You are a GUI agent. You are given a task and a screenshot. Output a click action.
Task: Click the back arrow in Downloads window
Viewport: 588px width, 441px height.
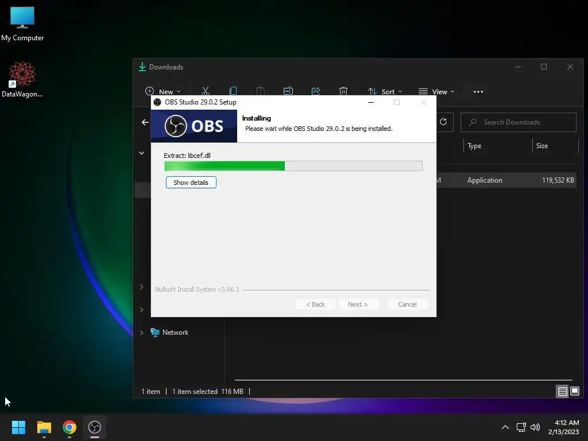pyautogui.click(x=145, y=122)
